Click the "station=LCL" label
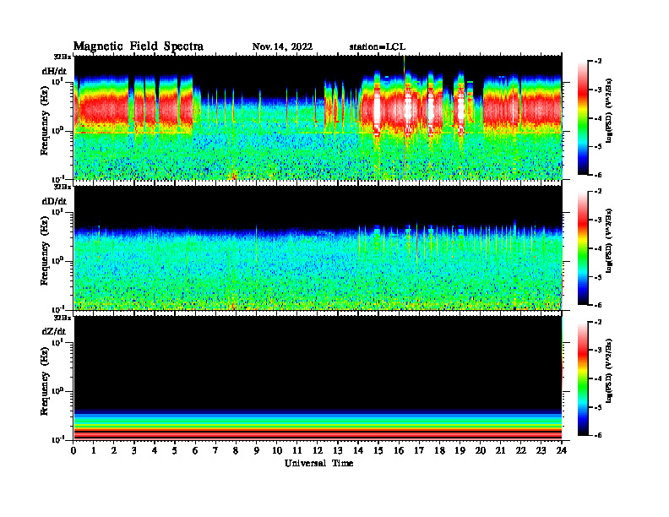 378,47
